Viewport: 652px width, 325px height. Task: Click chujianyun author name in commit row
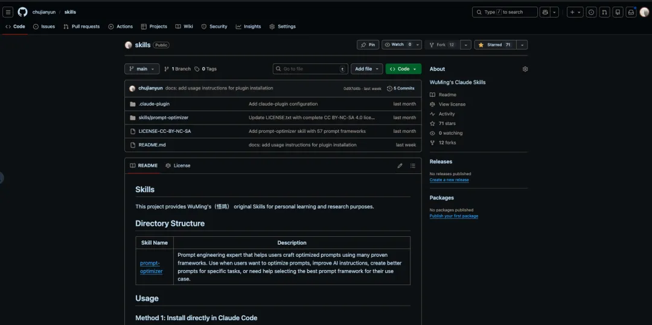[x=150, y=88]
